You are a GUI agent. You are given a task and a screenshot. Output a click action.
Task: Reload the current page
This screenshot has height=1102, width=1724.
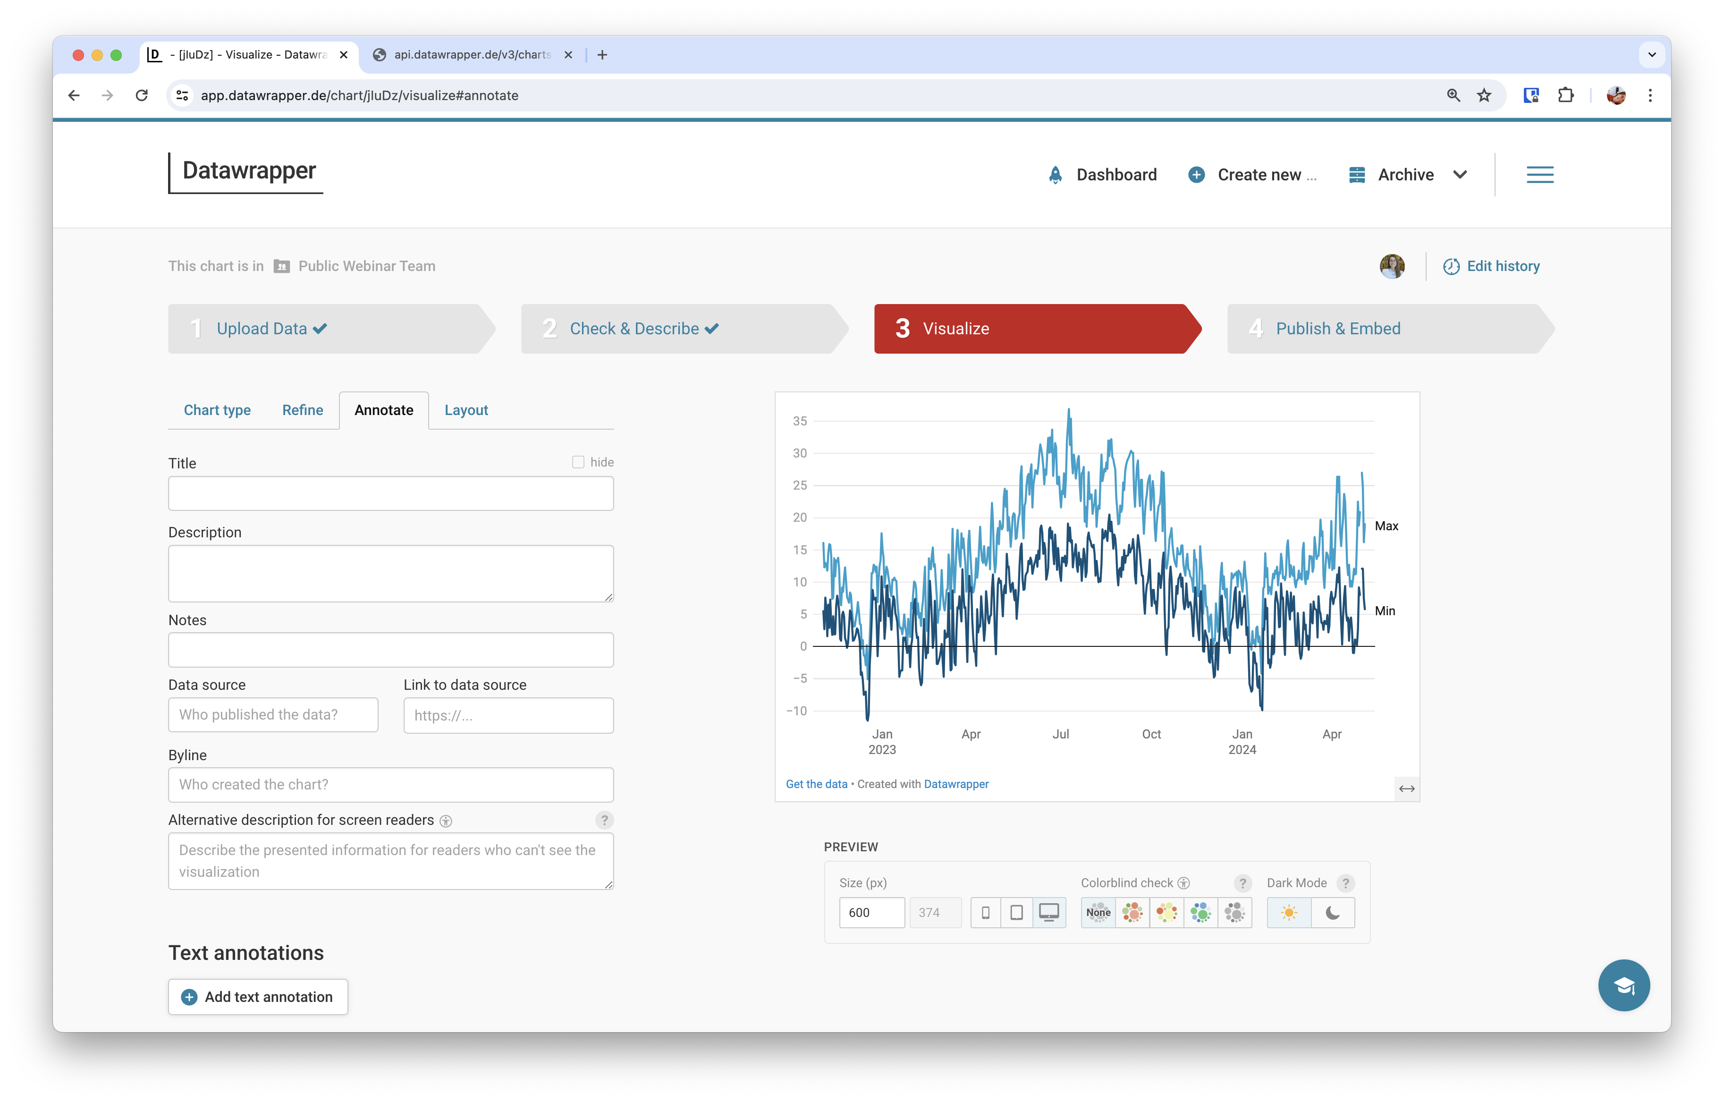coord(142,95)
